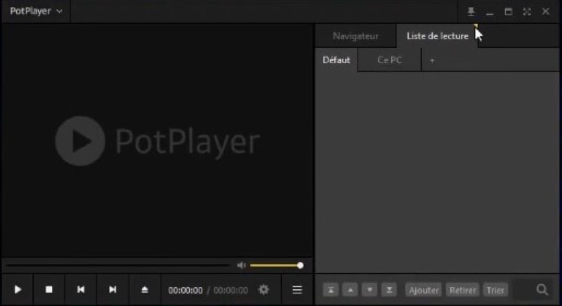Screen dimensions: 562x306
Task: Skip to the previous track
Action: tap(81, 289)
